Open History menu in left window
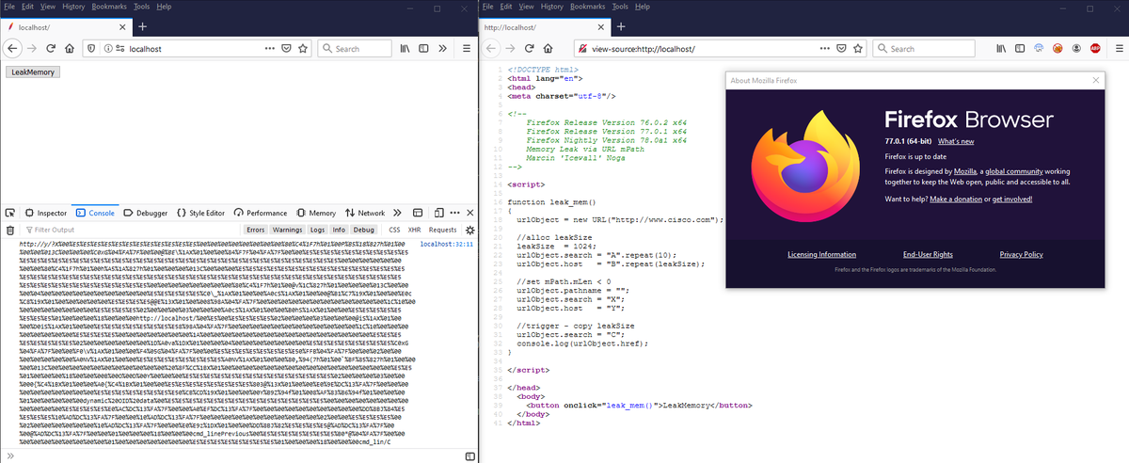 (73, 7)
